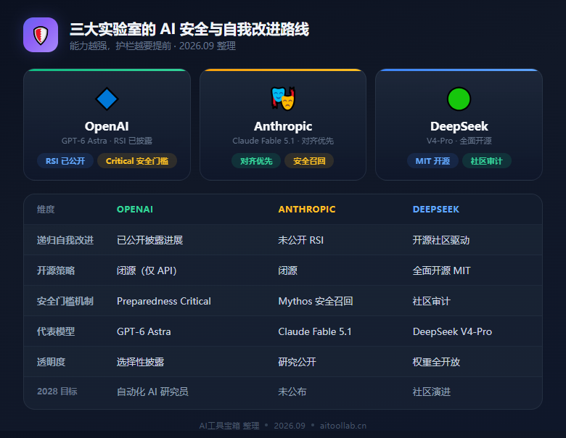Click the "递归自我改进" row label
Screen dimensions: 566x438
65,240
